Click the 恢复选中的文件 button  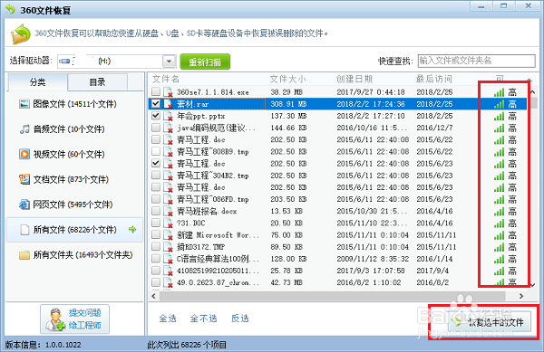(490, 322)
